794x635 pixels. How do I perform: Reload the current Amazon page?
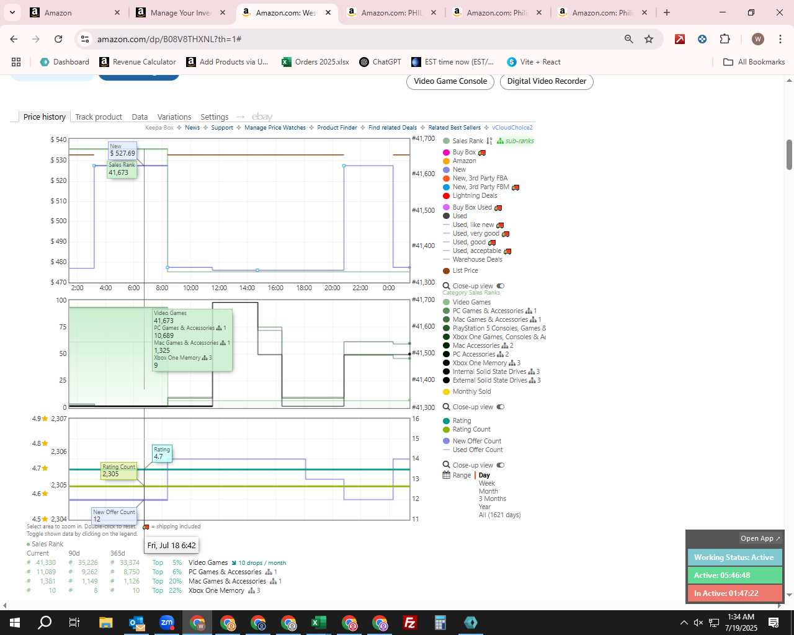58,39
